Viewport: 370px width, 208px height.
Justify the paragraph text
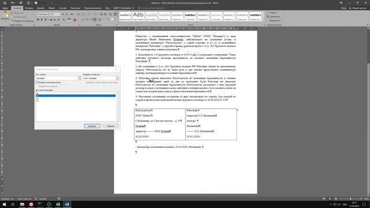coord(95,20)
